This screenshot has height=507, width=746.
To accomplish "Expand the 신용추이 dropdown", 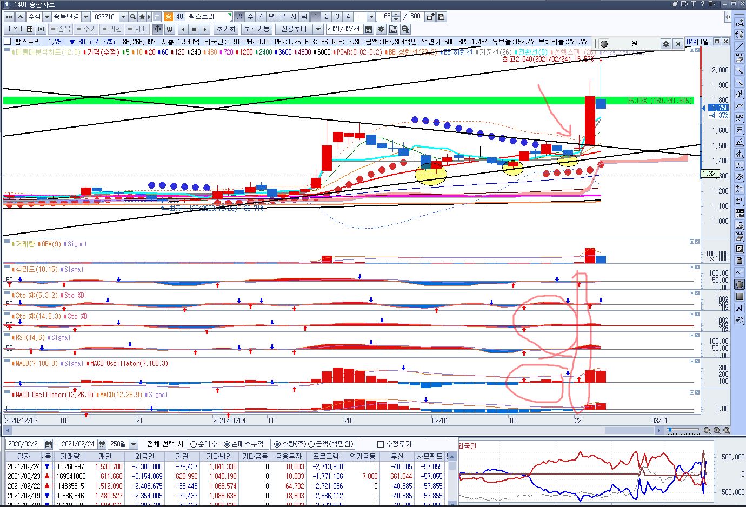I will pos(318,29).
